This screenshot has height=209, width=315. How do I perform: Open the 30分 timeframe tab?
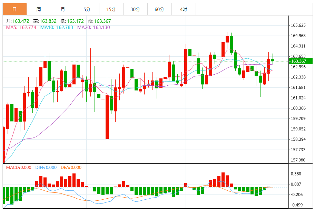click(135, 9)
